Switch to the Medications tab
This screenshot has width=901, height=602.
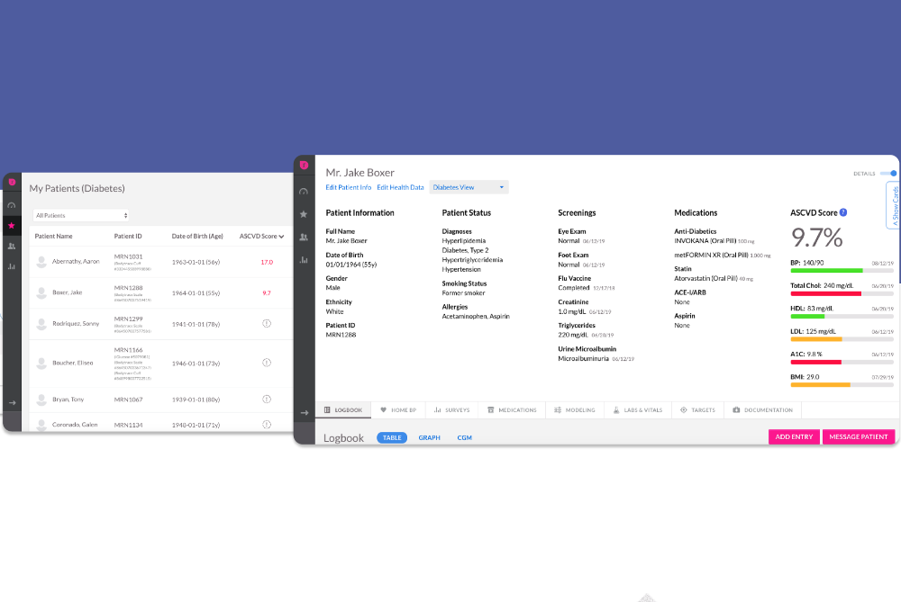click(512, 410)
